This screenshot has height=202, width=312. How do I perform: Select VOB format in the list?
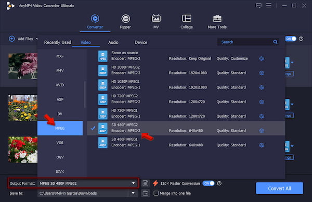(x=60, y=143)
